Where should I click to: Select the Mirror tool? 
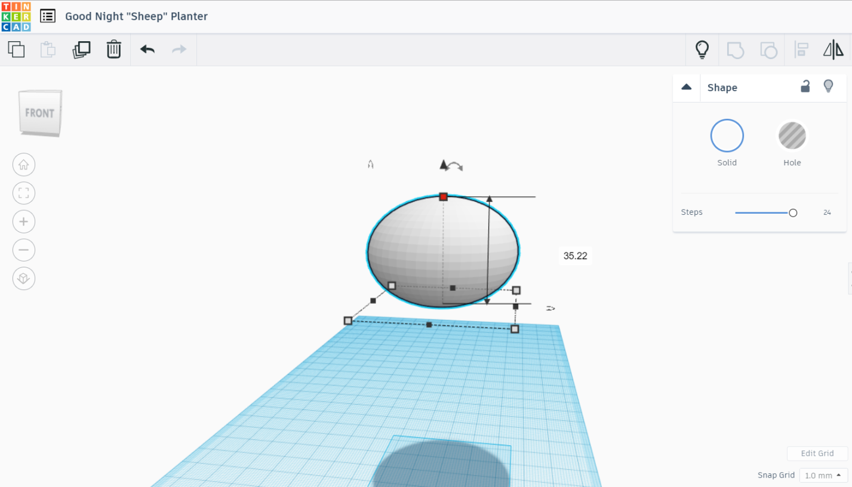(833, 50)
